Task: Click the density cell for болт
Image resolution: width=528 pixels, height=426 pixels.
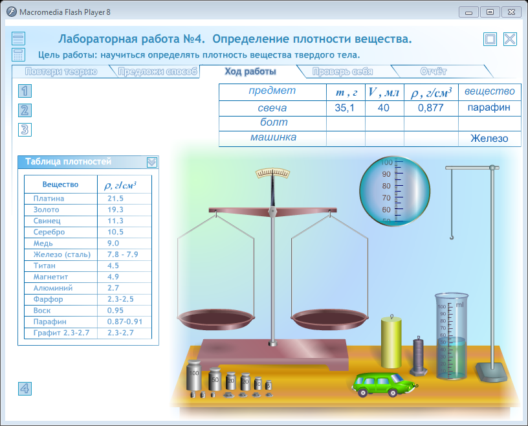Action: (x=431, y=124)
